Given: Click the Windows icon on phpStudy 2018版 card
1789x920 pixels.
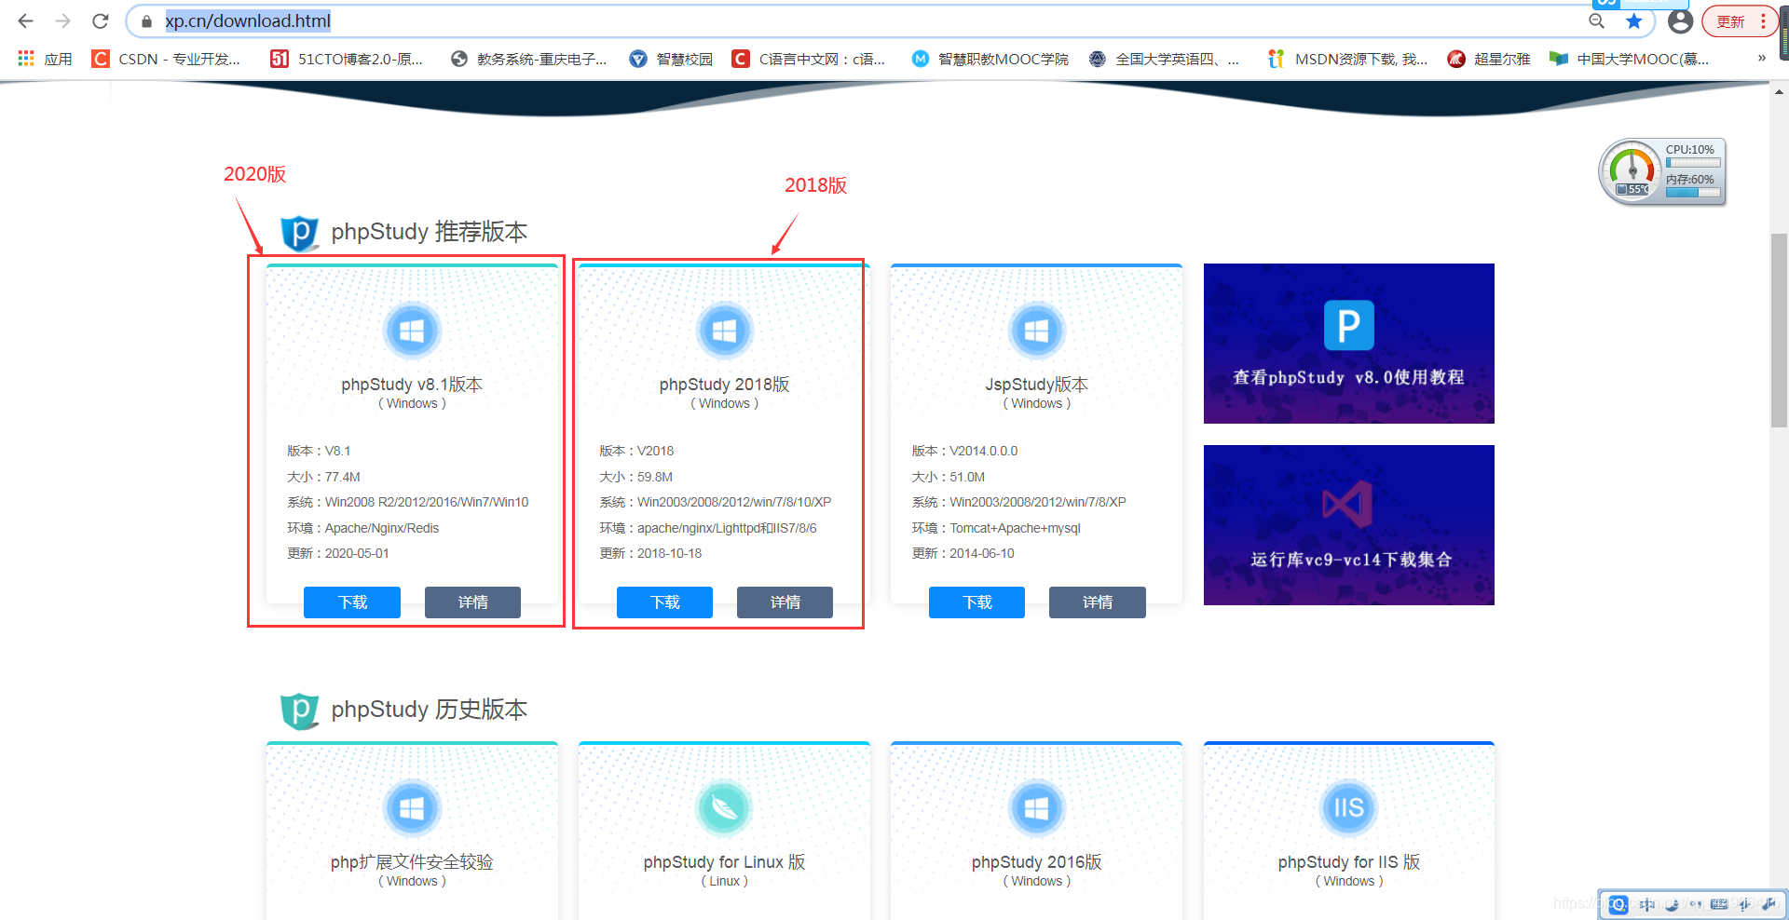Looking at the screenshot, I should click(x=724, y=331).
